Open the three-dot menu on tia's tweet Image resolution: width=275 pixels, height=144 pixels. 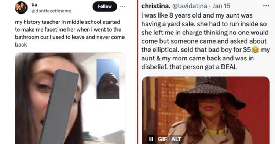(x=122, y=7)
